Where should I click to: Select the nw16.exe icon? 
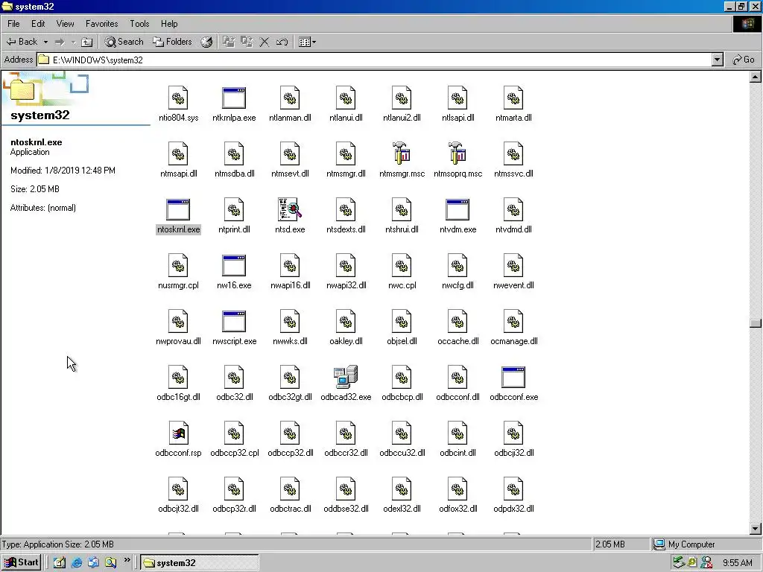234,266
